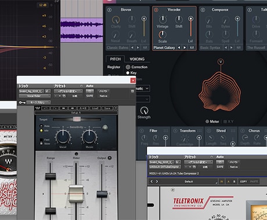Click SAFE button in Vocal Rider header
Screen dimensions: 267x220
89,96
